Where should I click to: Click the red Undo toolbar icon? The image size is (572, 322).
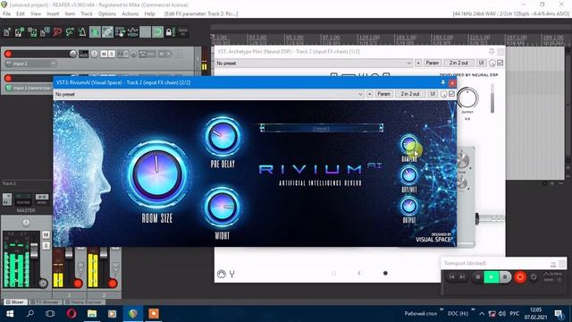coord(57,32)
